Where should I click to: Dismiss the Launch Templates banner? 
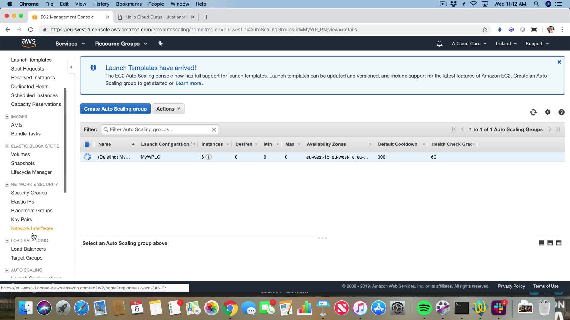coord(559,62)
